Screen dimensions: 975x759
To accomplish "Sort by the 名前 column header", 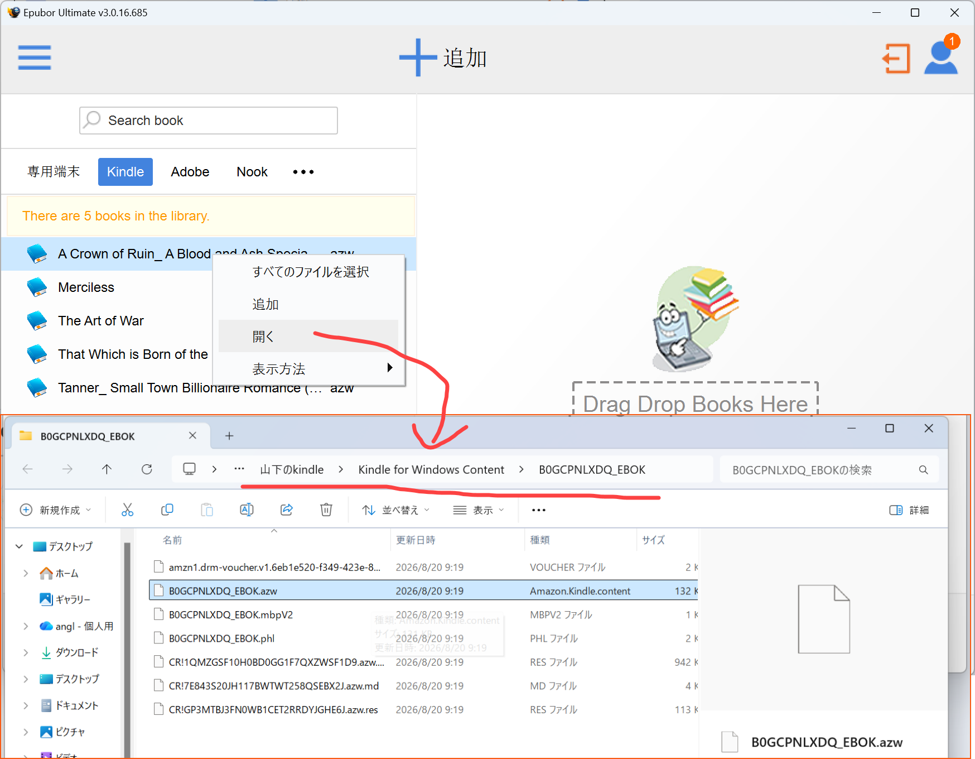I will [172, 540].
